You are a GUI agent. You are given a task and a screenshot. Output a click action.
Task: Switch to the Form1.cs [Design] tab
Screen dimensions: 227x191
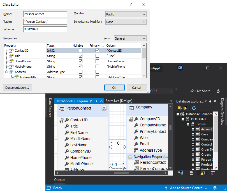(x=119, y=101)
